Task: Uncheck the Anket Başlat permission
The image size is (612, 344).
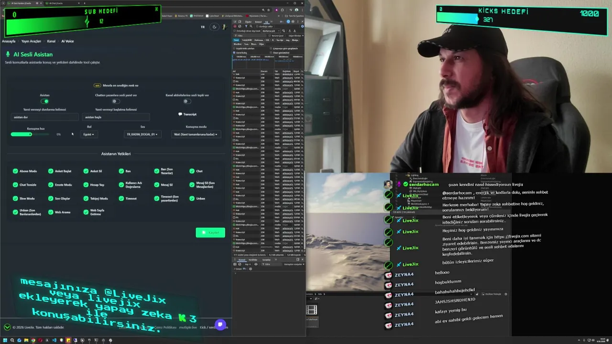Action: [51, 171]
